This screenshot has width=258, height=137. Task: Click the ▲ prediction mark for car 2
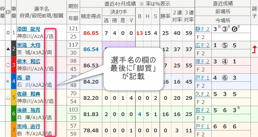pos(8,49)
